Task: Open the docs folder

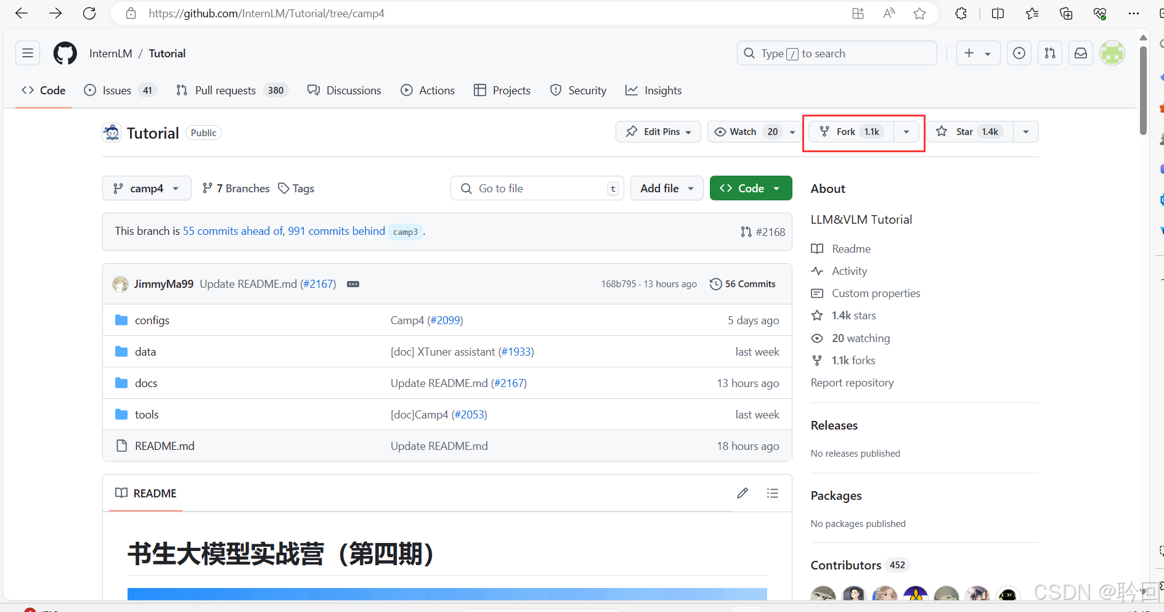Action: pos(145,383)
